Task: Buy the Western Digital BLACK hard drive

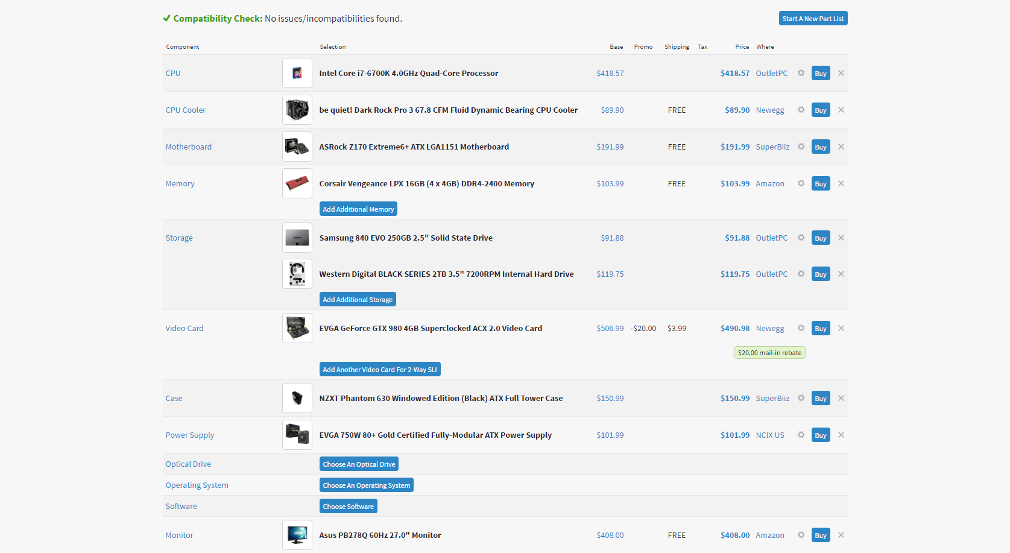Action: click(x=821, y=274)
